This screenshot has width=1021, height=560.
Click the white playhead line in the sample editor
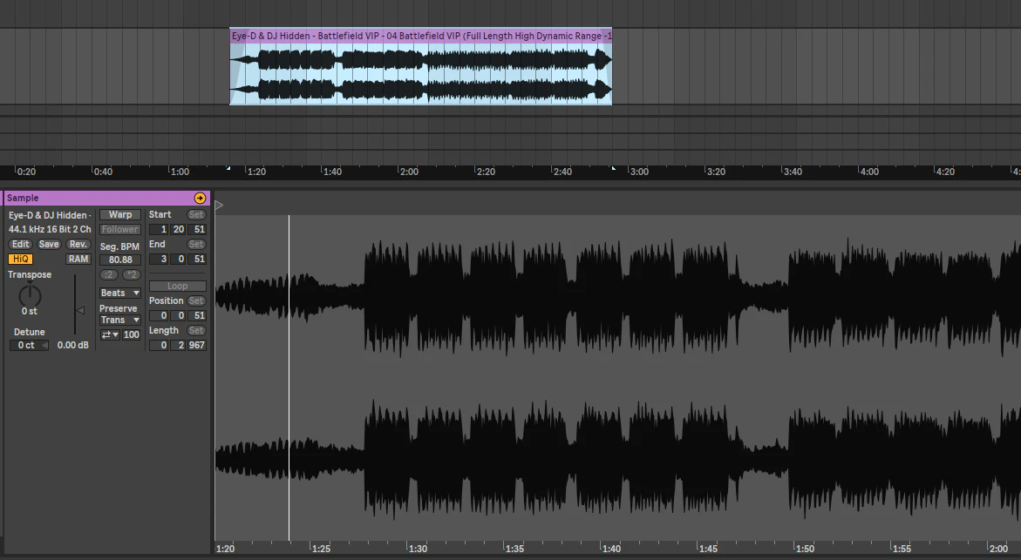point(289,377)
